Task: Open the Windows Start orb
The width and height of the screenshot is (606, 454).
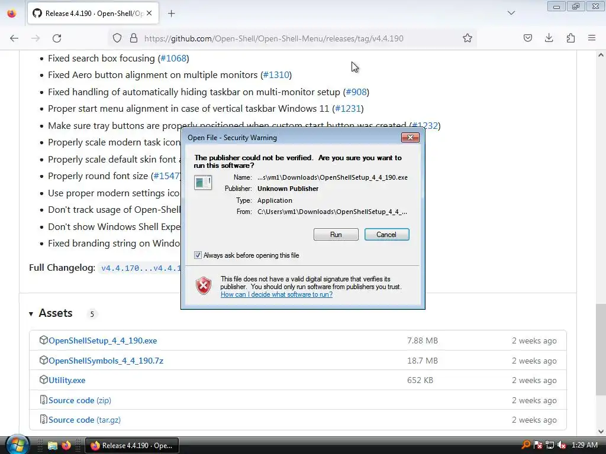Action: [17, 445]
